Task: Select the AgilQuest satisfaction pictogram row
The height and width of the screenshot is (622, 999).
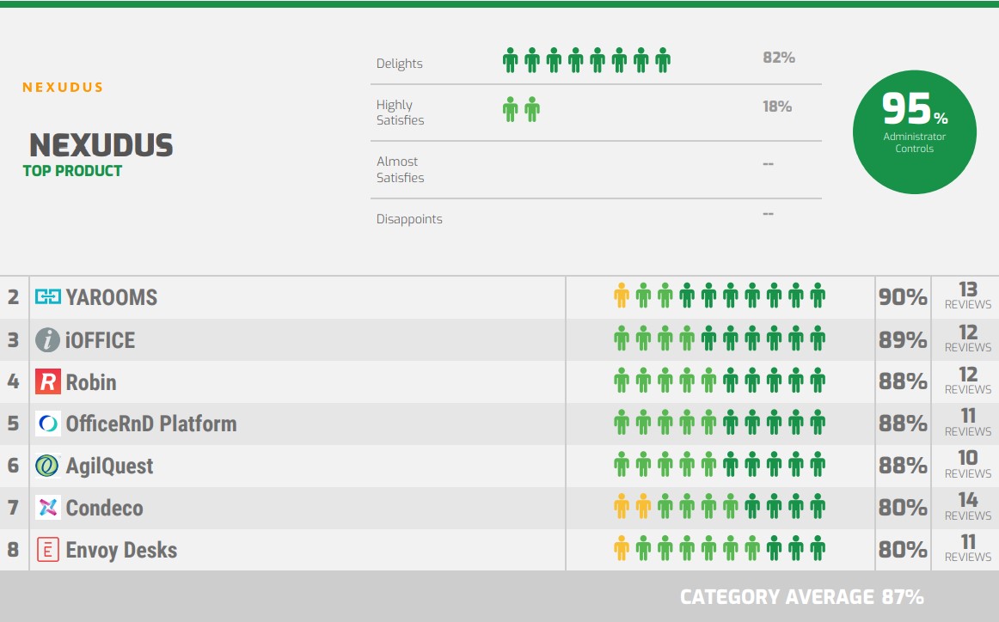Action: (x=720, y=464)
